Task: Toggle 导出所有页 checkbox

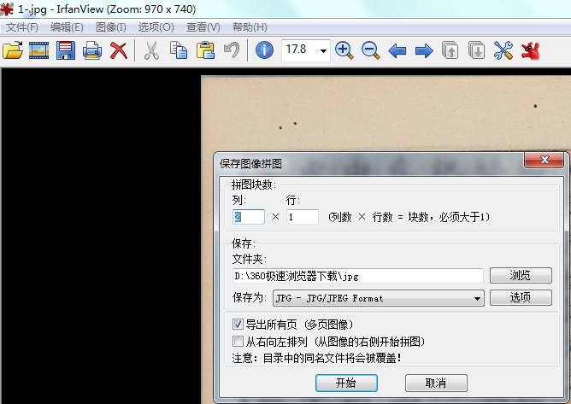Action: tap(238, 325)
